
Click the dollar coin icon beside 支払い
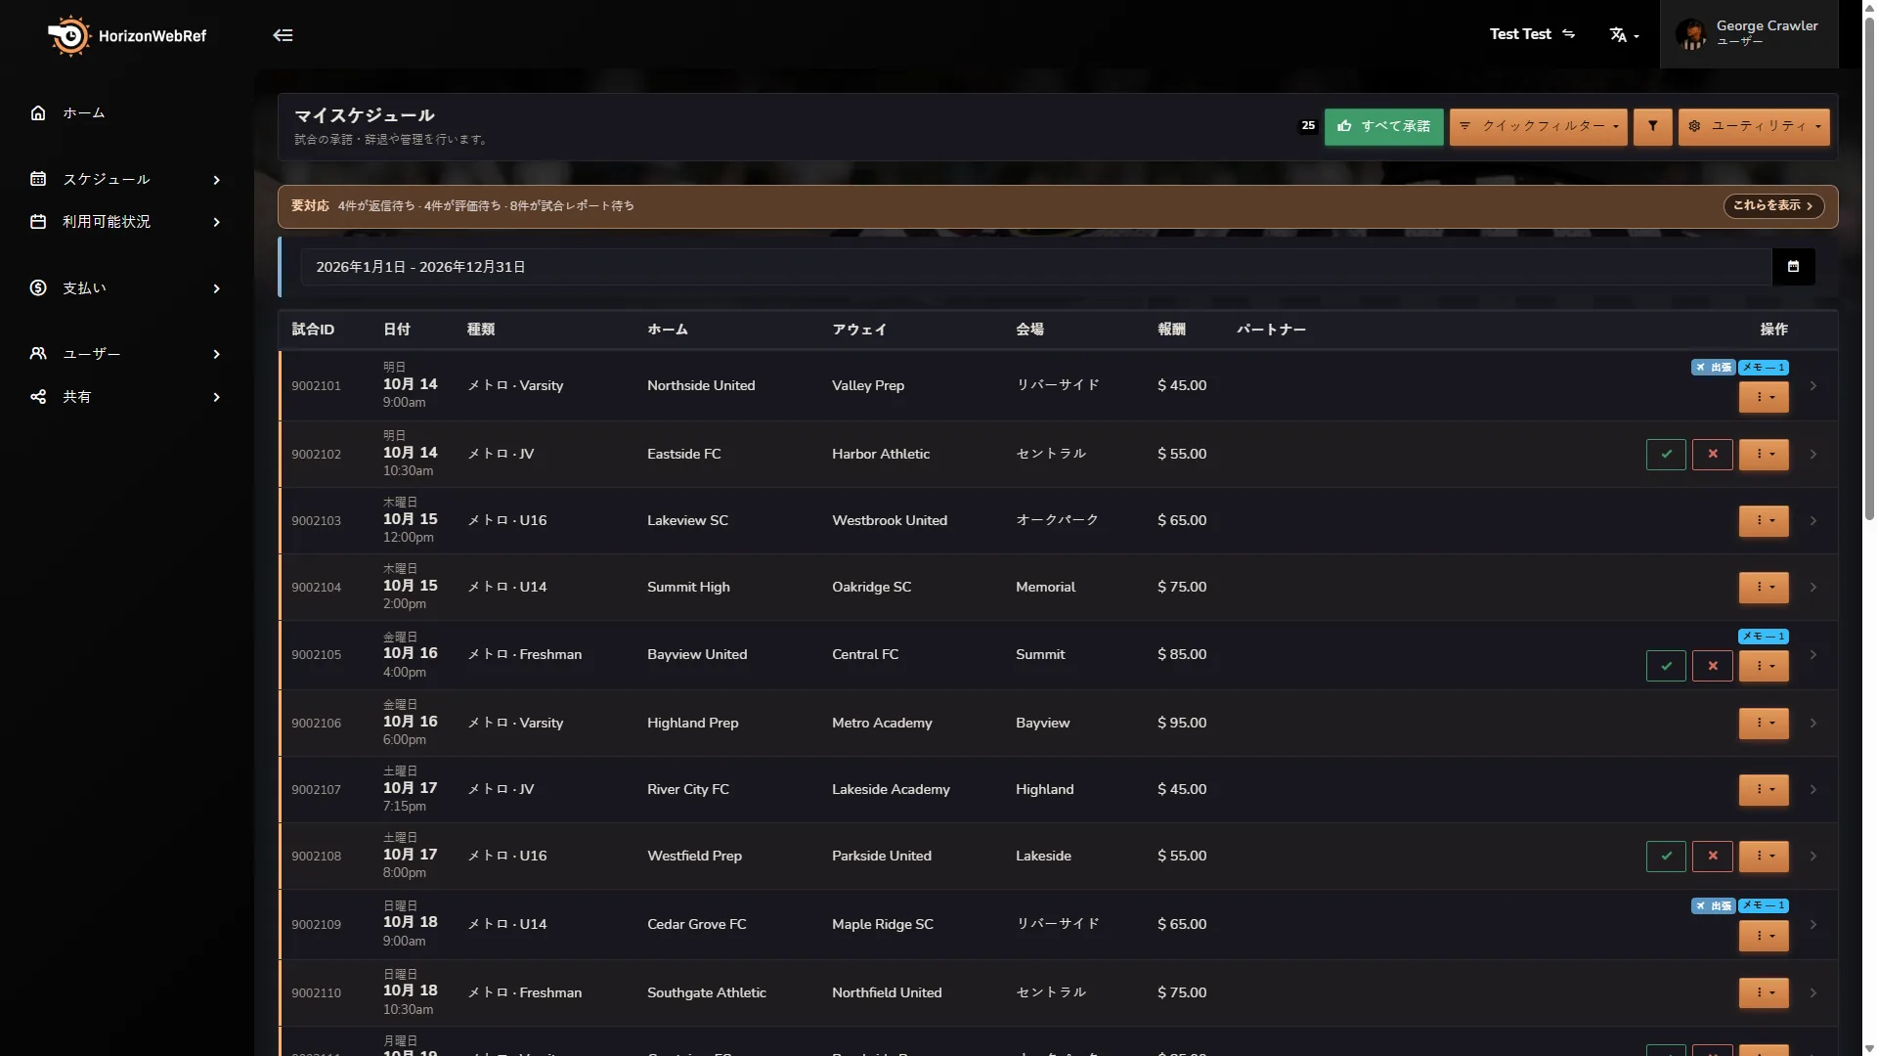click(38, 287)
